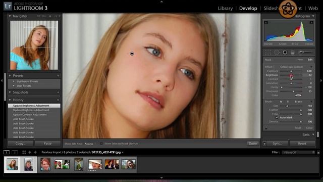Select the Graduated Filter tool
This screenshot has width=323, height=182.
coord(293,53)
